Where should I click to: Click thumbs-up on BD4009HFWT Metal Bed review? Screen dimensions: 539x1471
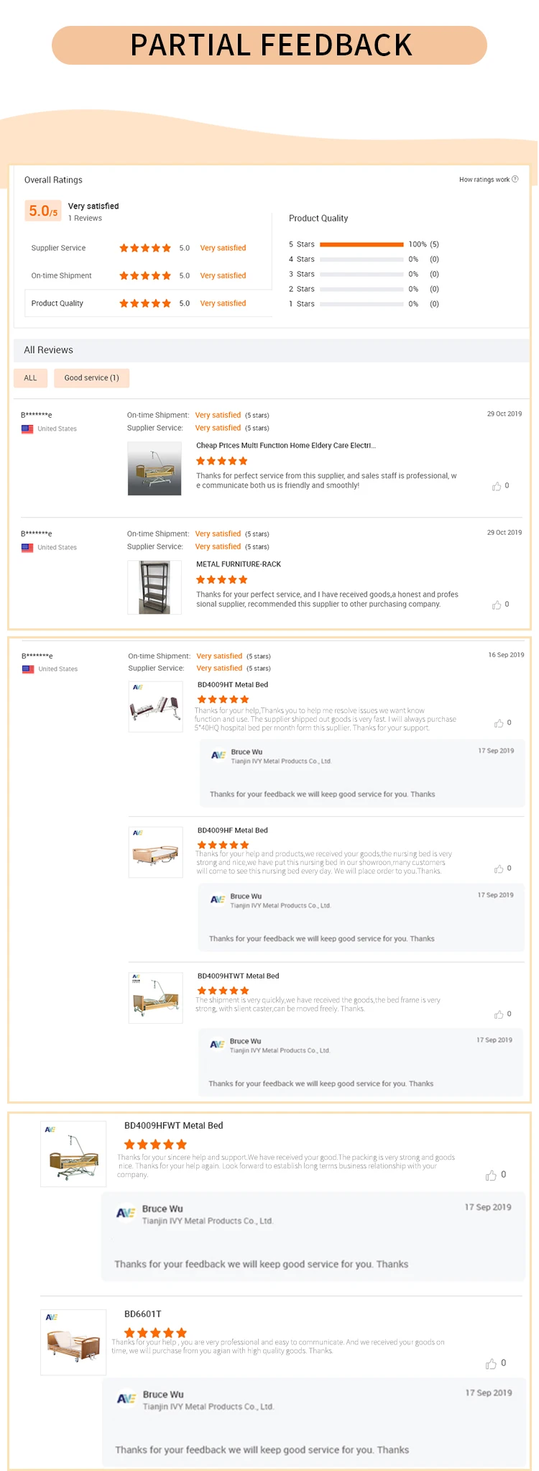pyautogui.click(x=491, y=1176)
